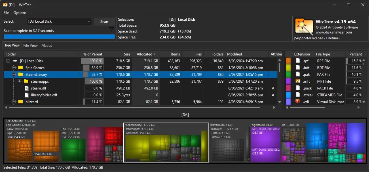
Task: Click the orange .rpf color swatch
Action: [288, 61]
